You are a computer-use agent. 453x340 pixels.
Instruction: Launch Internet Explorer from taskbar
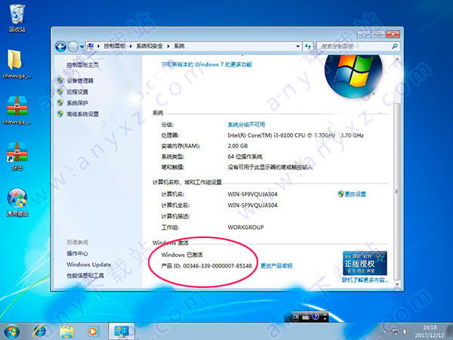tap(40, 332)
